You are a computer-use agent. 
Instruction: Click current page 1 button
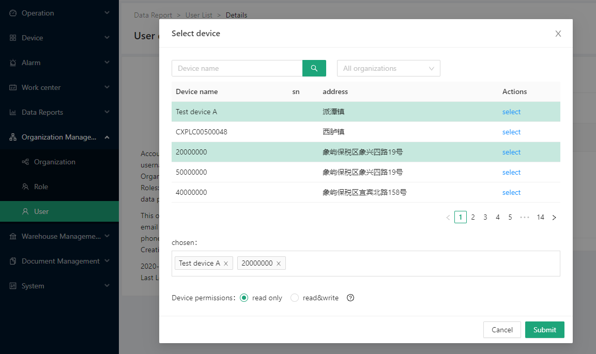tap(461, 217)
